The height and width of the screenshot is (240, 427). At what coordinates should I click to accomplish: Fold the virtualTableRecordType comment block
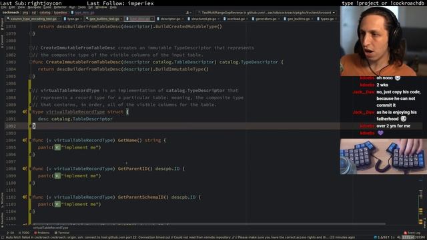coord(31,91)
